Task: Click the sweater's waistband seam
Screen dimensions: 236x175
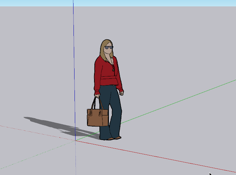Action: click(109, 78)
